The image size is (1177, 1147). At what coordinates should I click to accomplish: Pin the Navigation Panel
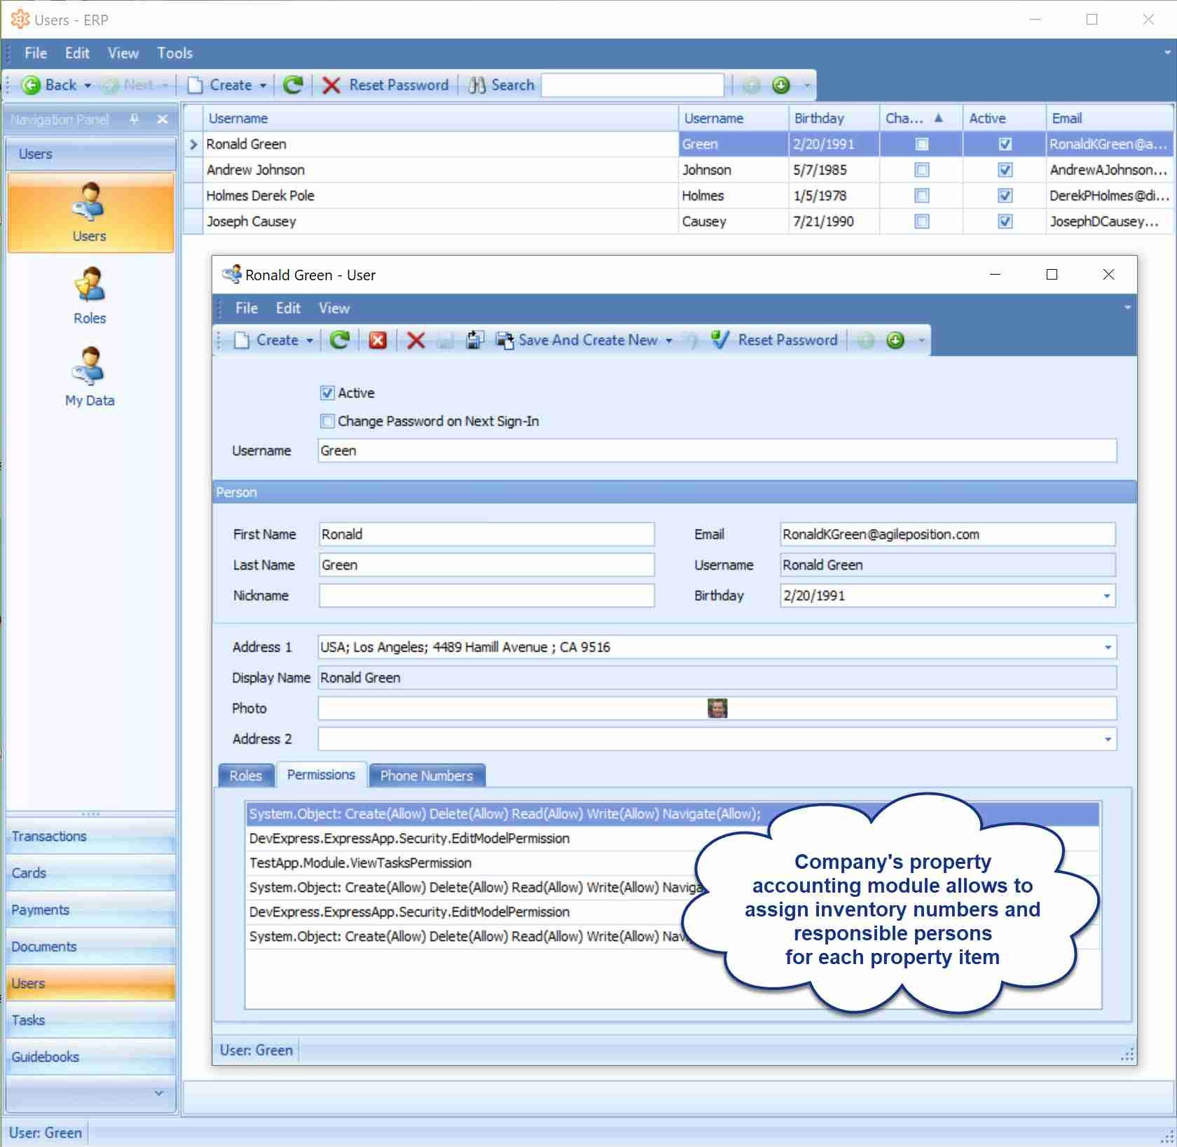tap(135, 119)
